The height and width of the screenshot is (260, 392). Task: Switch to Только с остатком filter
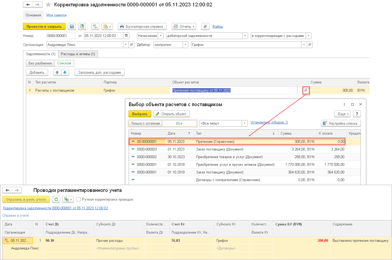tap(145, 123)
